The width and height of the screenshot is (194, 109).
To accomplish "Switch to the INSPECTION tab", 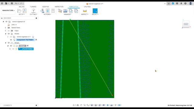I will (x=59, y=7).
